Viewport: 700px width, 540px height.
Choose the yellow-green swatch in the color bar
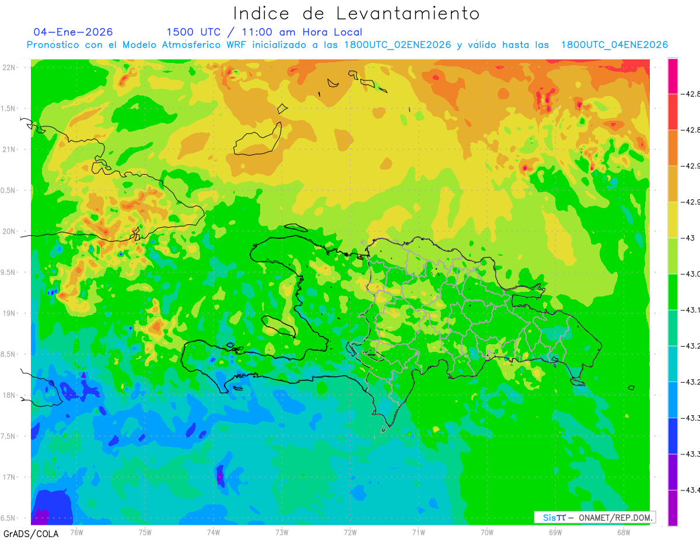click(673, 256)
